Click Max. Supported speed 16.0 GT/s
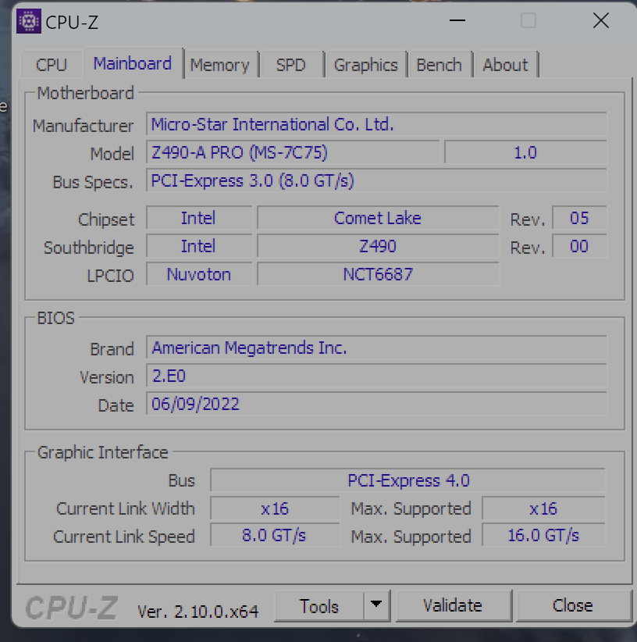This screenshot has width=637, height=642. [544, 535]
